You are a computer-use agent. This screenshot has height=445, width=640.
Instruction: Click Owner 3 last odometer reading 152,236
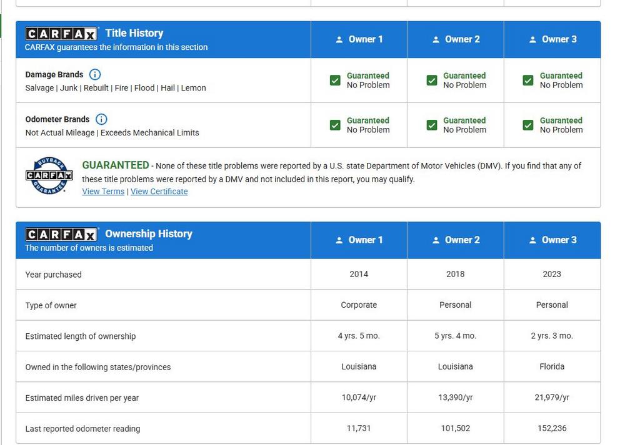552,428
